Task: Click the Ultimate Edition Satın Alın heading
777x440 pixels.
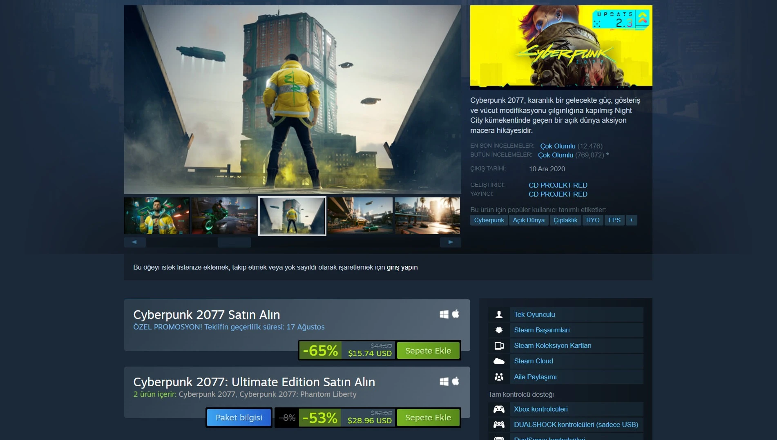Action: pyautogui.click(x=254, y=382)
